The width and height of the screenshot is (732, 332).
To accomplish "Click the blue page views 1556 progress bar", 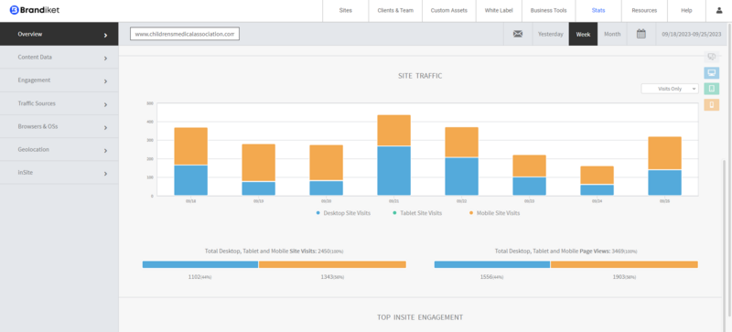I will coord(492,264).
